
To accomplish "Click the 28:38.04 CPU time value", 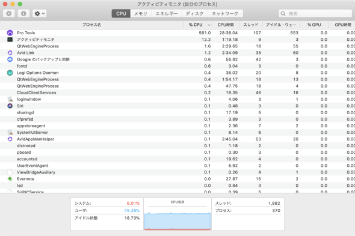I will tap(228, 33).
